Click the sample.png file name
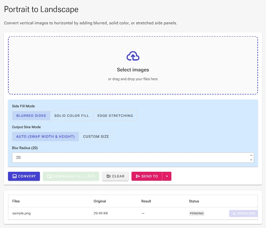Viewport: 266px width, 228px height. click(22, 213)
